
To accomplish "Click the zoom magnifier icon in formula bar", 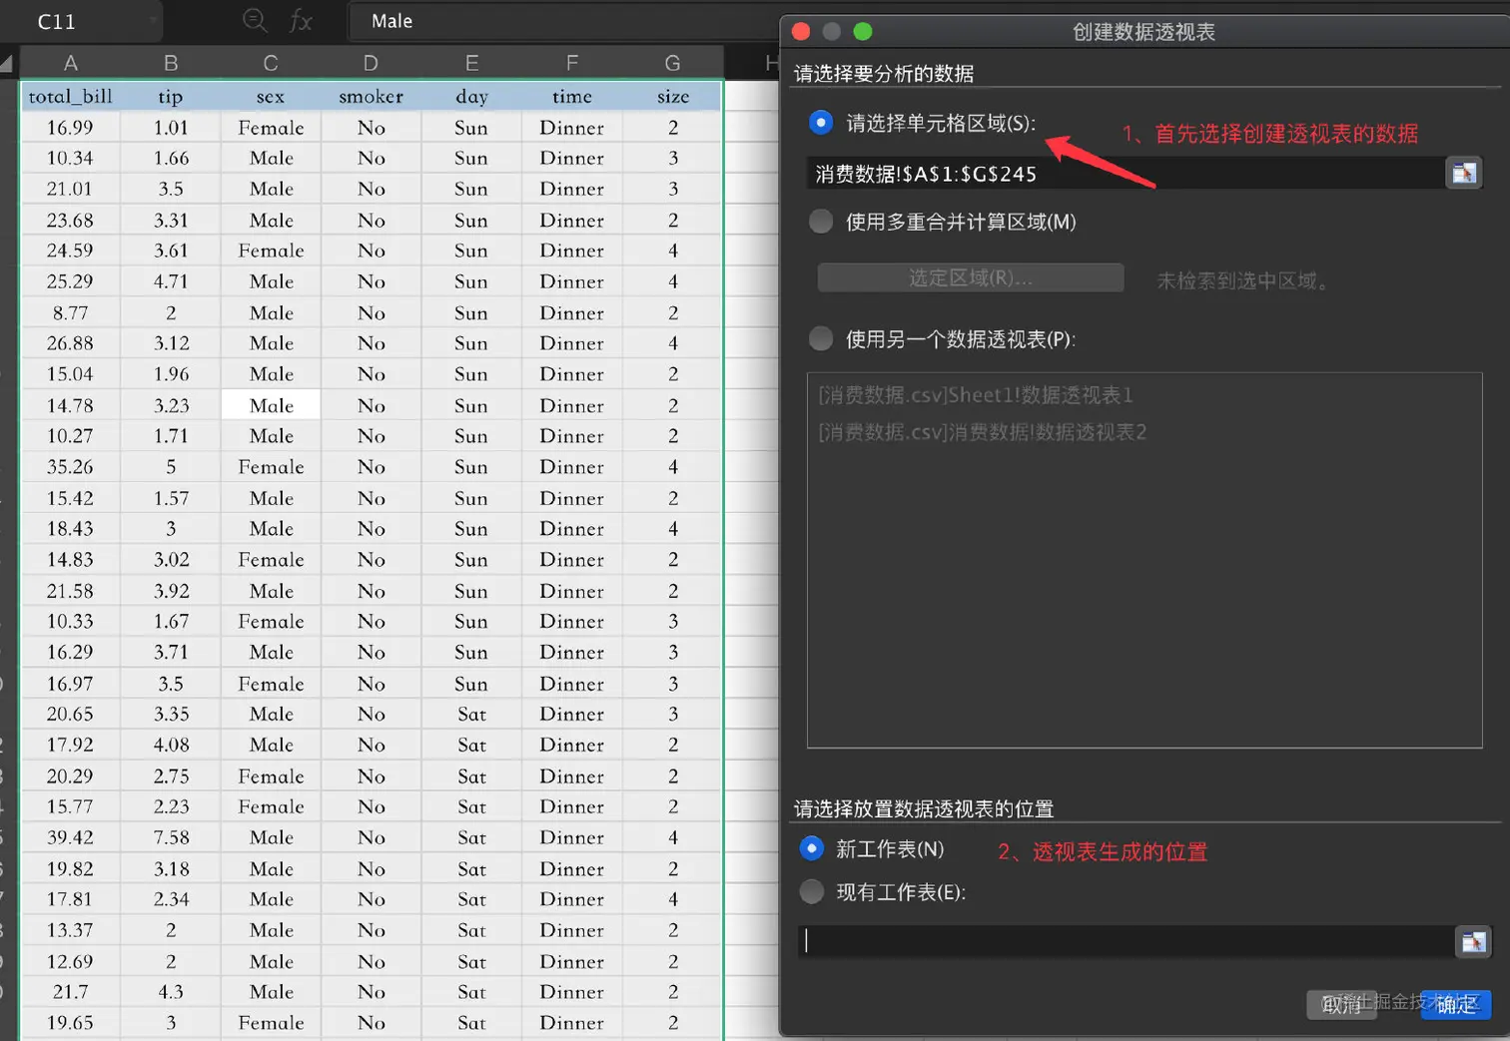I will click(x=256, y=20).
